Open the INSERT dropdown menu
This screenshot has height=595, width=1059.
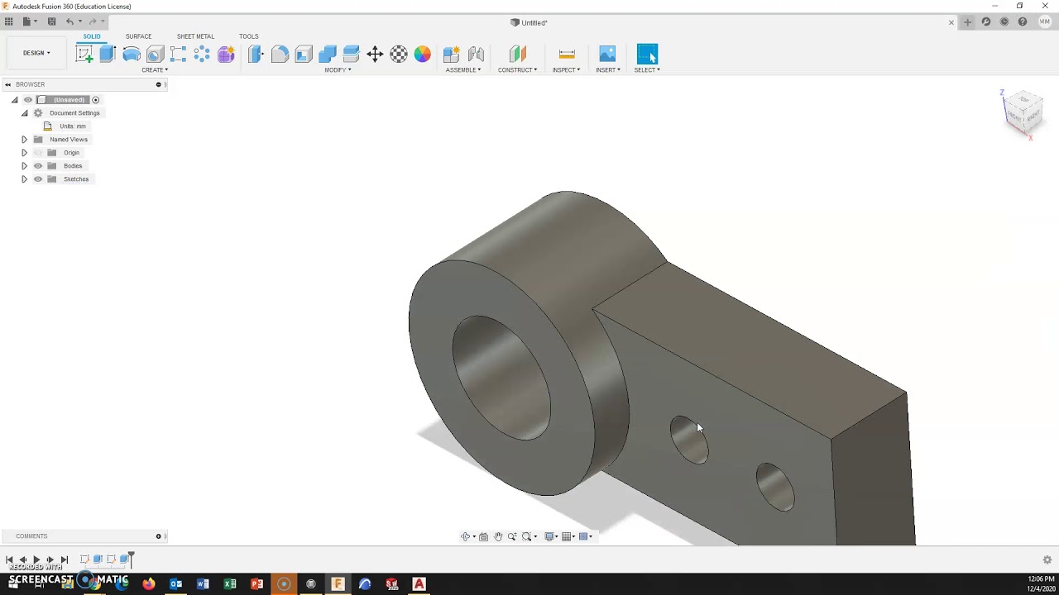608,70
